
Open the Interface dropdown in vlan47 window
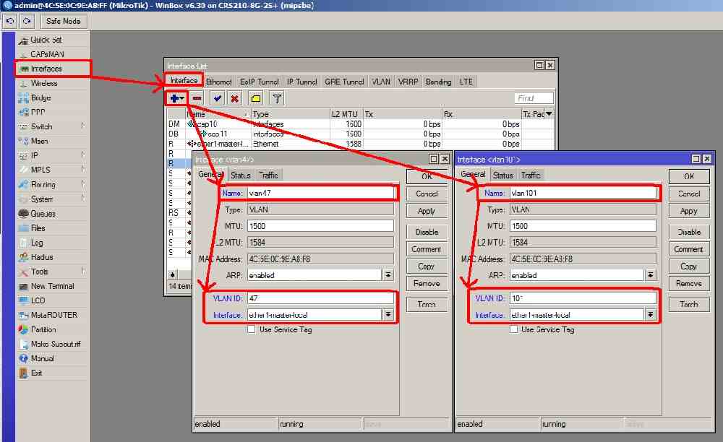pyautogui.click(x=388, y=315)
